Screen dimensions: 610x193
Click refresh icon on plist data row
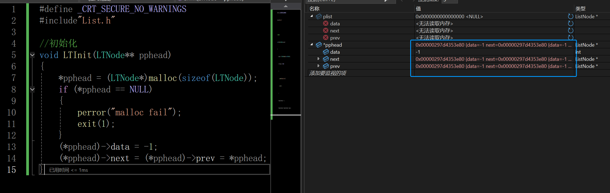click(x=570, y=23)
